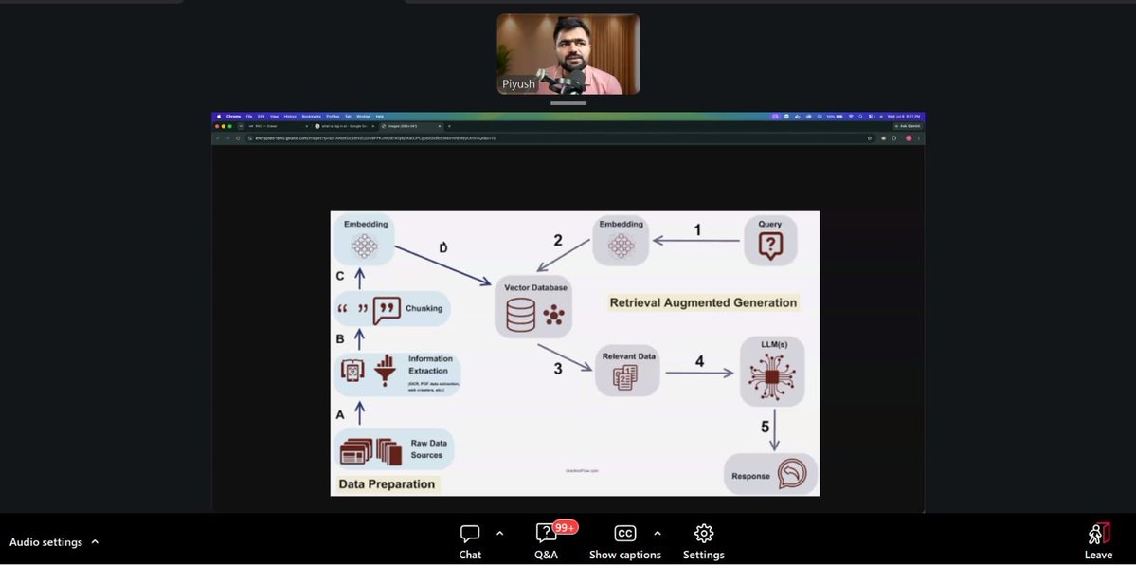The width and height of the screenshot is (1136, 565).
Task: Click the Raw Data Sources icon
Action: click(370, 451)
